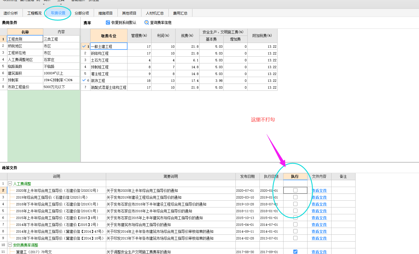Click the 5000万元以下 cell
The height and width of the screenshot is (254, 419).
tap(61, 87)
